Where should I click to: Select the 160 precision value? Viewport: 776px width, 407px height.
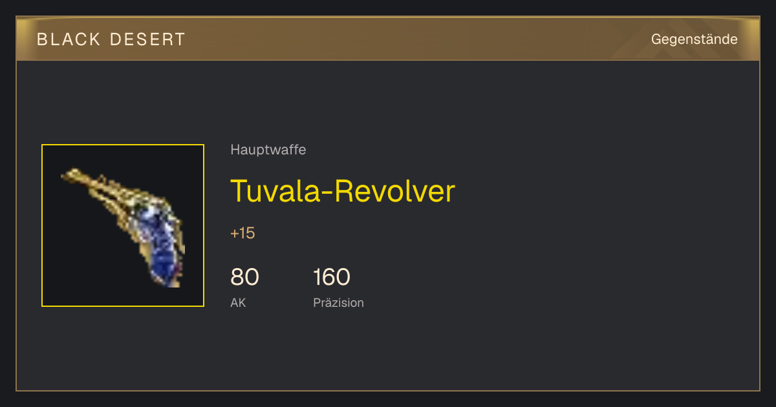332,277
